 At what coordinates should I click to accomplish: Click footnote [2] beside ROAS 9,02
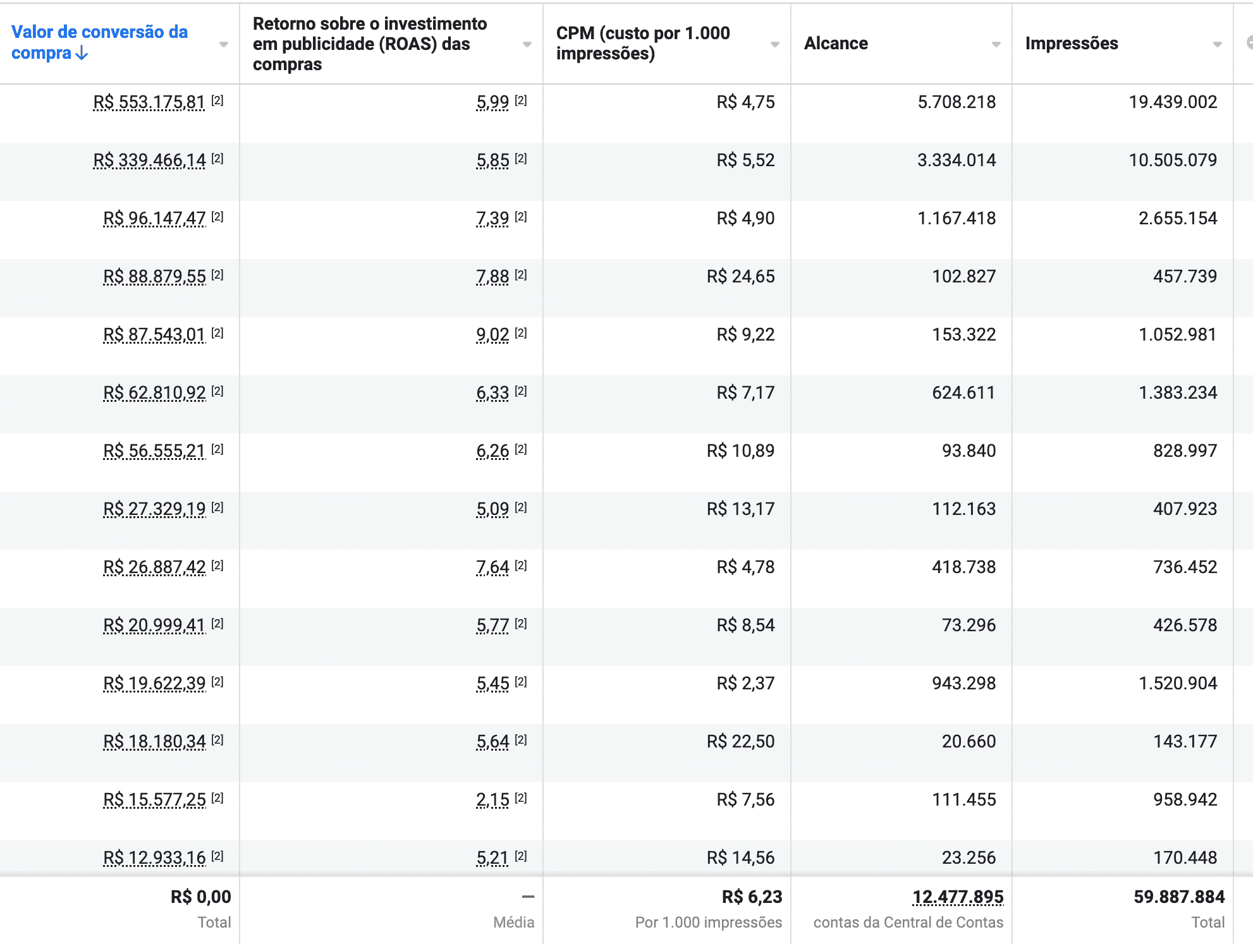click(x=521, y=333)
